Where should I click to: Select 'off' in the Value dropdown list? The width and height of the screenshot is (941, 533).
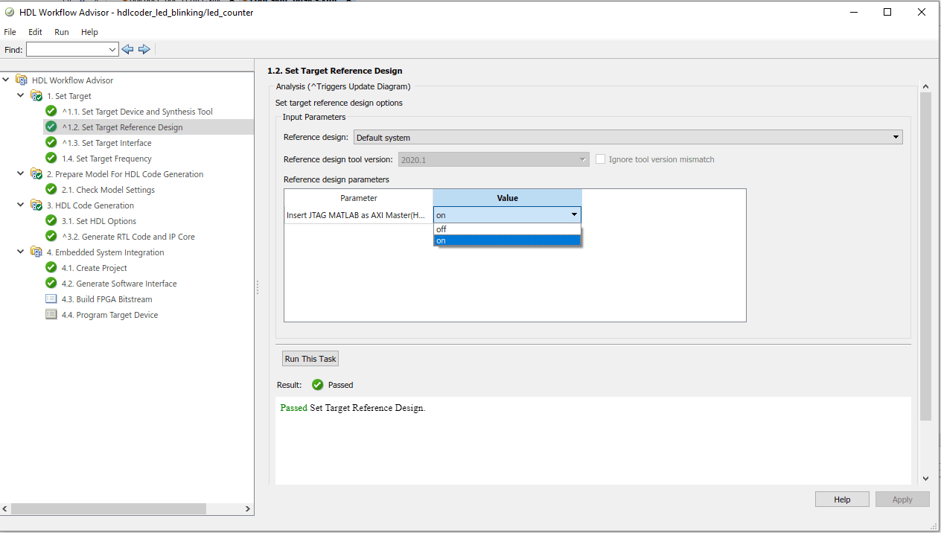(506, 229)
